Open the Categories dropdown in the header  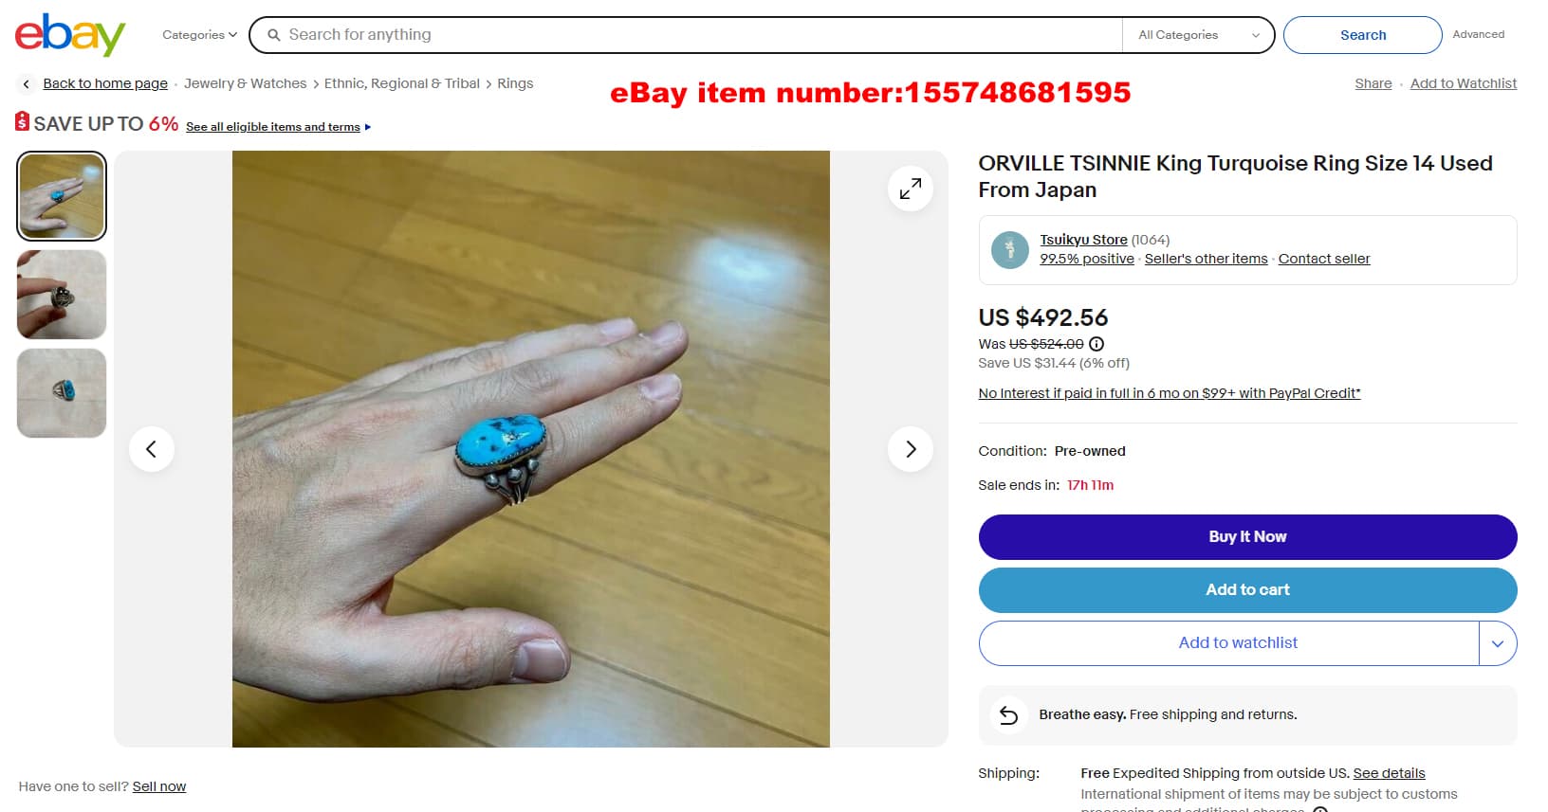click(199, 35)
